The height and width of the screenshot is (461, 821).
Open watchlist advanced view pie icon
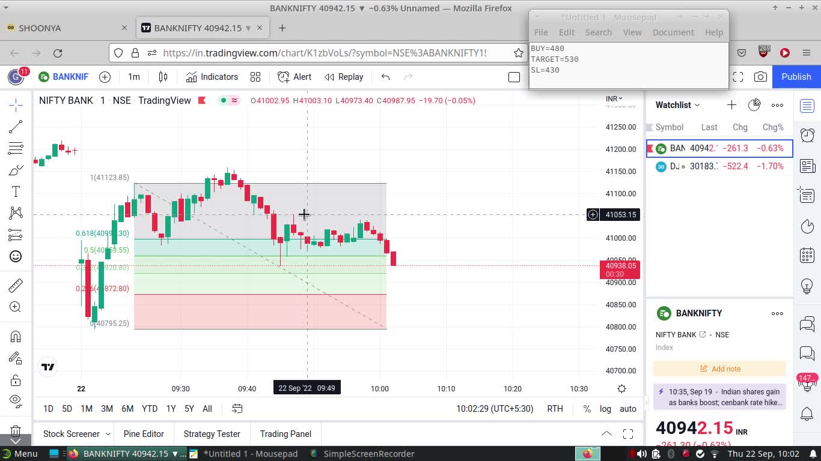(x=754, y=105)
